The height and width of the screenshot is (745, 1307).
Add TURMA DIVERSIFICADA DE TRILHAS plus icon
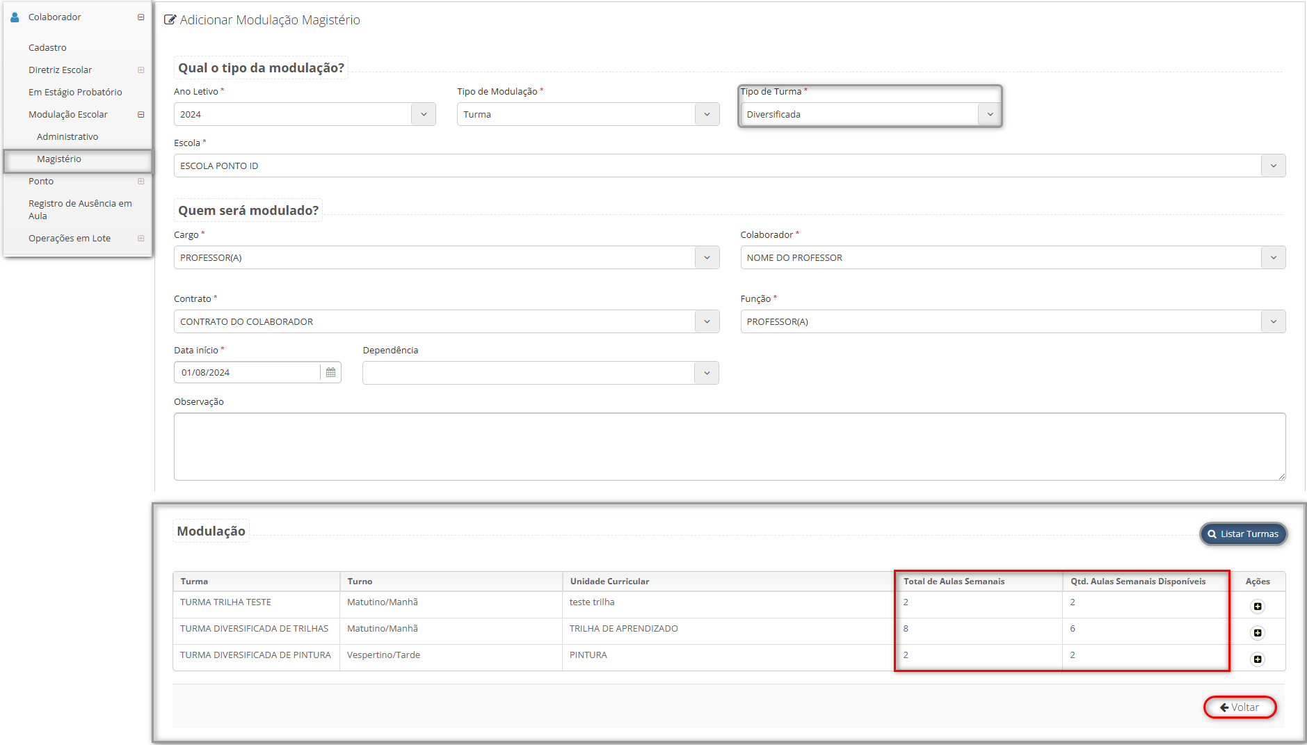[x=1258, y=633]
